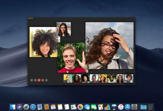Viewport: 163px width, 111px height.
Task: Open the Photos app in the Dock
Action: [x=80, y=107]
